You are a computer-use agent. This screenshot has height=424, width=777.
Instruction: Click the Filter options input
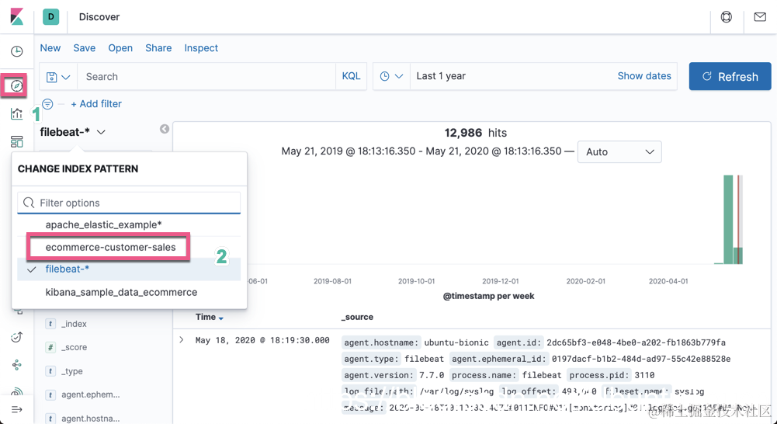pyautogui.click(x=129, y=203)
